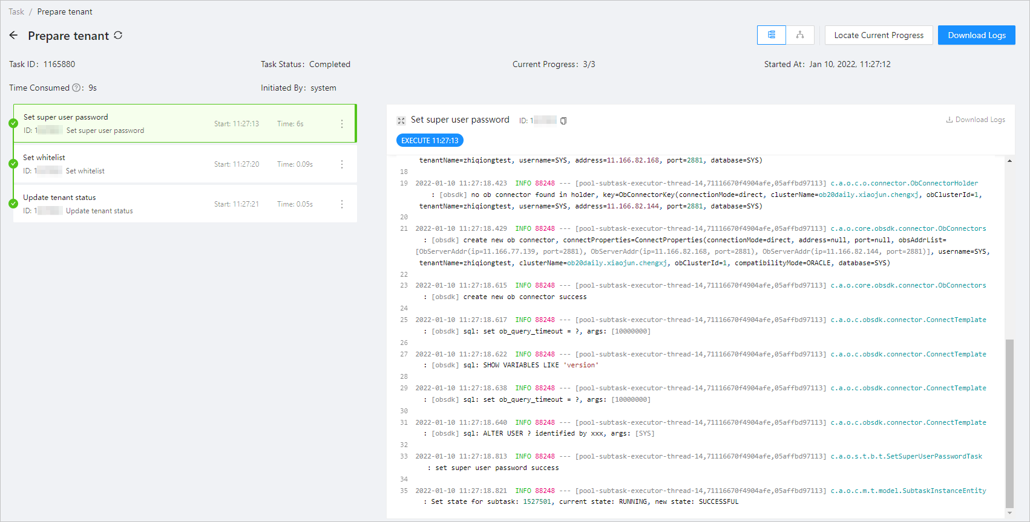Click the Task Status value Completed
The width and height of the screenshot is (1030, 522).
point(330,64)
